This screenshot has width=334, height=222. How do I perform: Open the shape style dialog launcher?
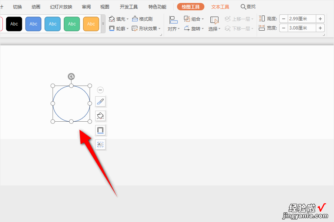161,35
